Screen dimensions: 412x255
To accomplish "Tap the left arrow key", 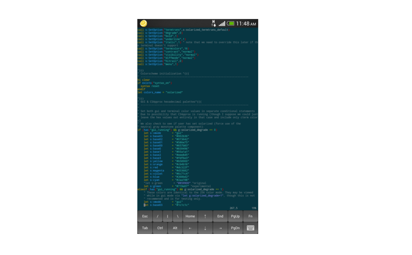I will click(190, 228).
